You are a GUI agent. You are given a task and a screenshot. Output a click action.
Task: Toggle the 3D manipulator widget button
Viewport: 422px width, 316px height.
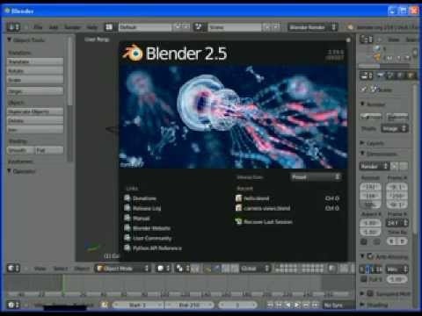pos(207,269)
